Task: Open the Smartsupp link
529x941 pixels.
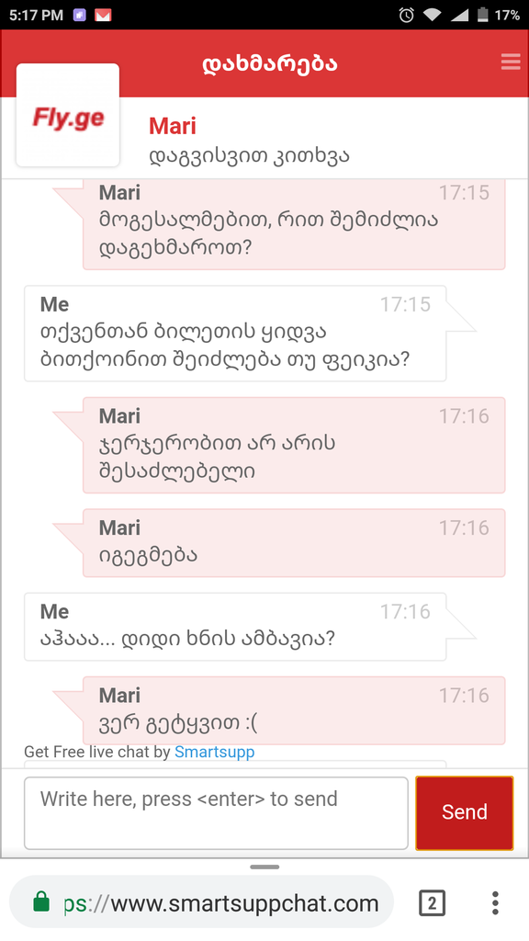Action: click(x=214, y=752)
